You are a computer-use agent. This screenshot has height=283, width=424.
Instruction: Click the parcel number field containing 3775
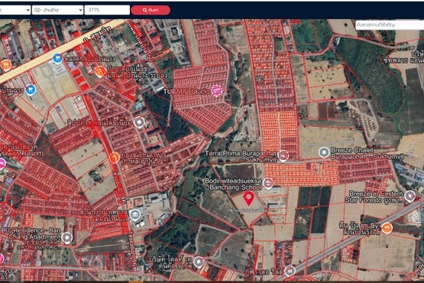coord(107,10)
